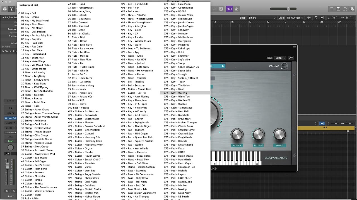Click the plugin link chain icon
Viewport: 357px width, 200px height.
[x=291, y=58]
